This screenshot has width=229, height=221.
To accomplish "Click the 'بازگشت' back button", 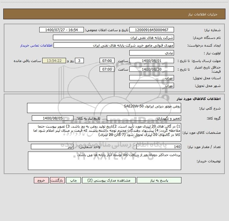I will click(56, 180).
